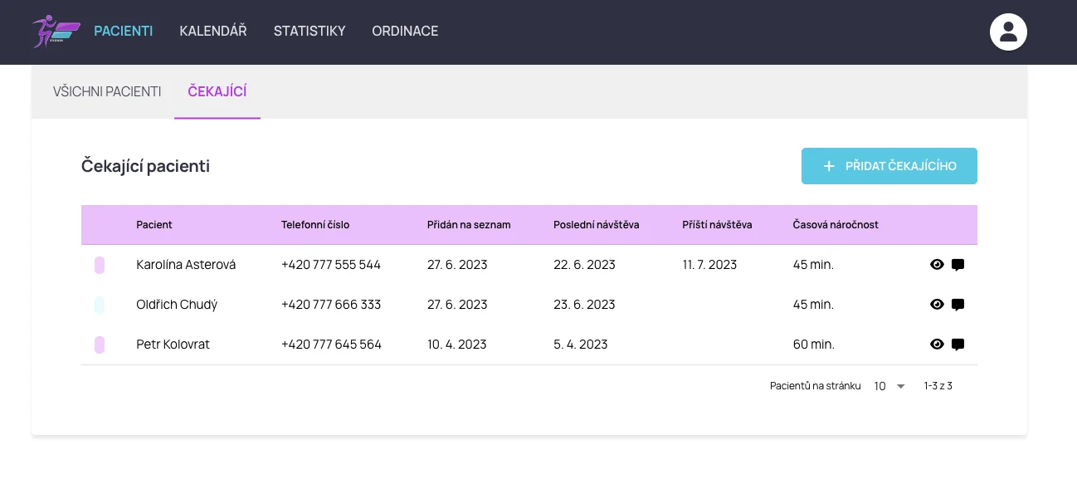The height and width of the screenshot is (484, 1077).
Task: Click the app logo in navbar
Action: (56, 32)
